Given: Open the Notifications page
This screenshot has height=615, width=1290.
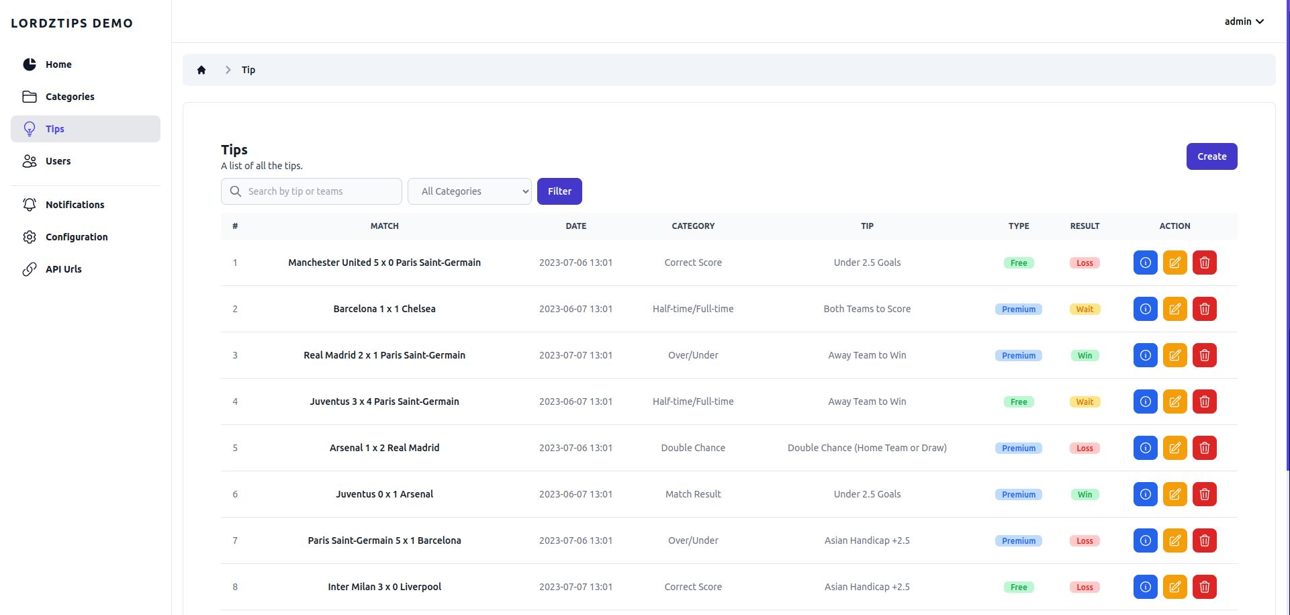Looking at the screenshot, I should [75, 205].
